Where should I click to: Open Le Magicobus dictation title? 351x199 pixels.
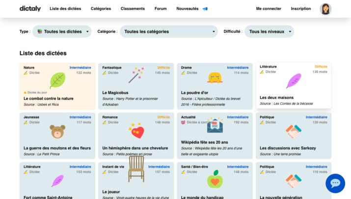[115, 92]
